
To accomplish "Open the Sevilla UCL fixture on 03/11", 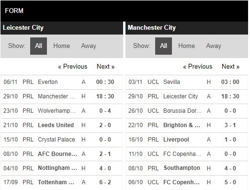I will coord(187,82).
